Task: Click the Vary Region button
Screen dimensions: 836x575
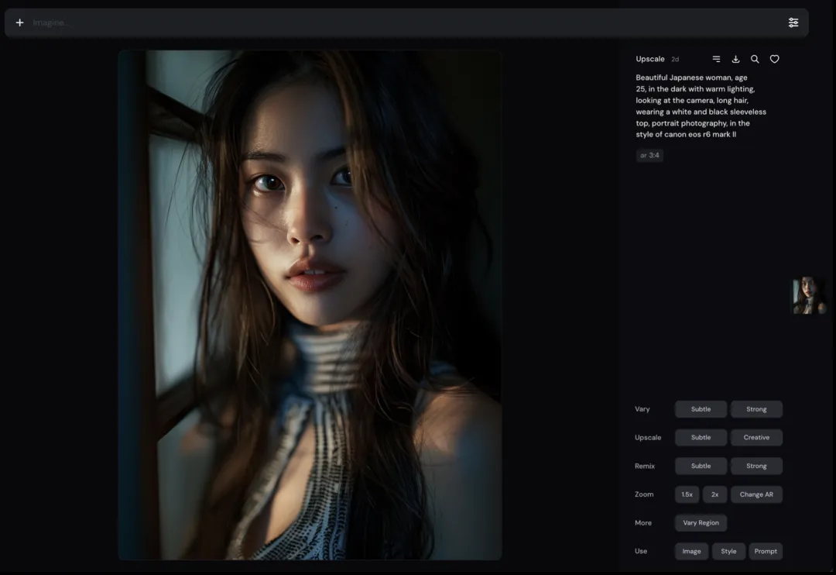Action: coord(701,523)
